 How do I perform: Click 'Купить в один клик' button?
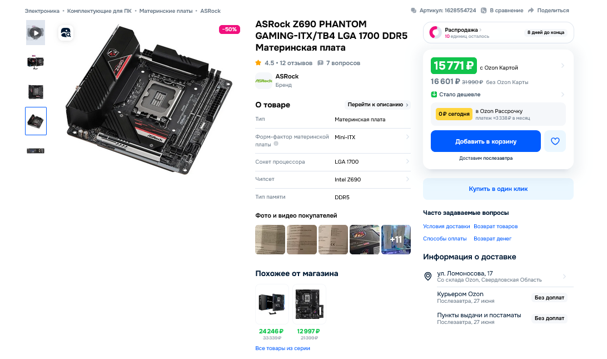click(x=498, y=189)
